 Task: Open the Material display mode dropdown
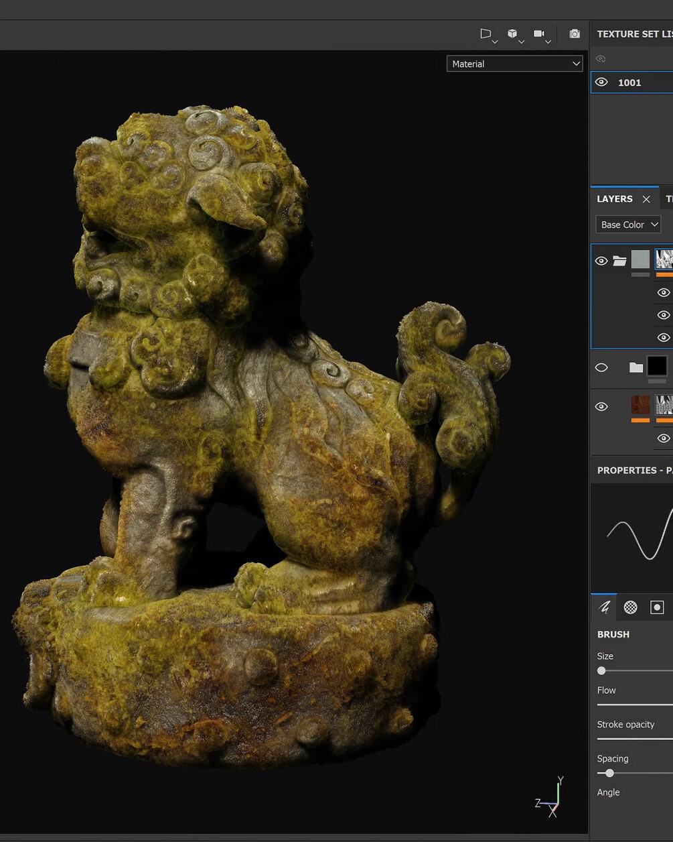(x=515, y=64)
